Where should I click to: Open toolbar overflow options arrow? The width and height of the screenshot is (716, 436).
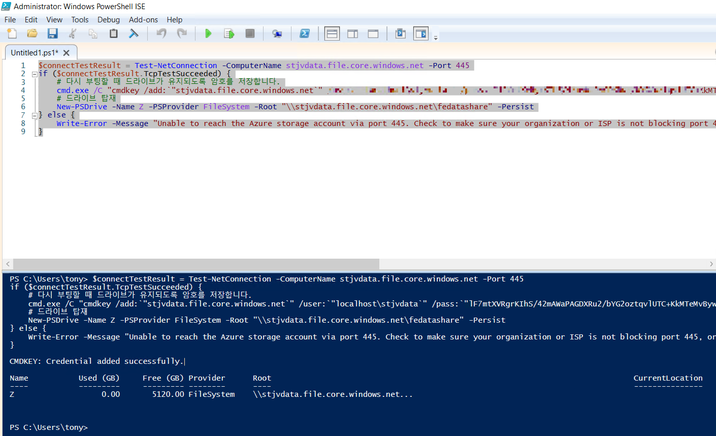(x=436, y=37)
